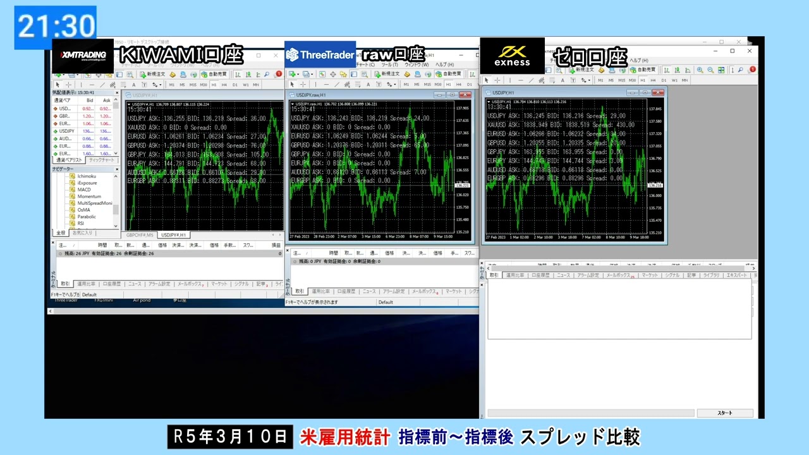Image resolution: width=809 pixels, height=455 pixels.
Task: Toggle 自動売買 auto trading in Exness window
Action: click(643, 70)
